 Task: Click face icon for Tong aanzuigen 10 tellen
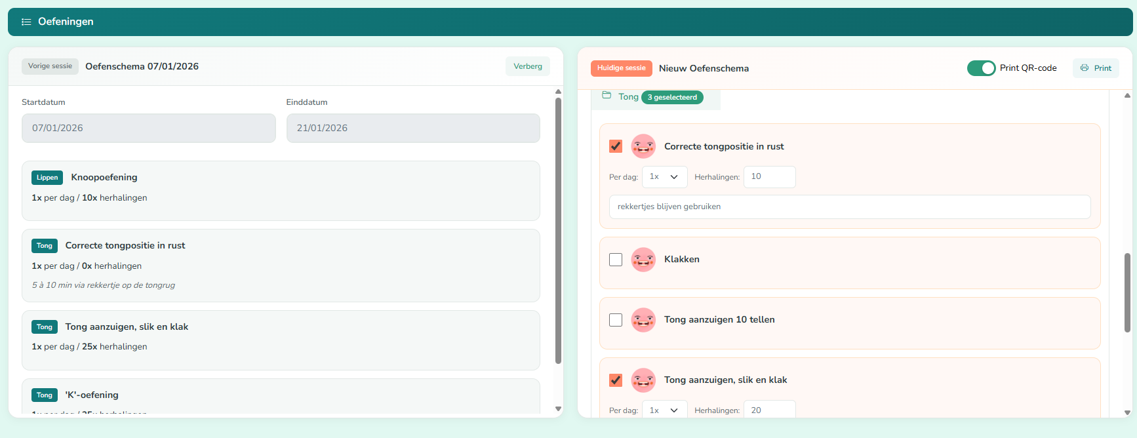(x=643, y=320)
